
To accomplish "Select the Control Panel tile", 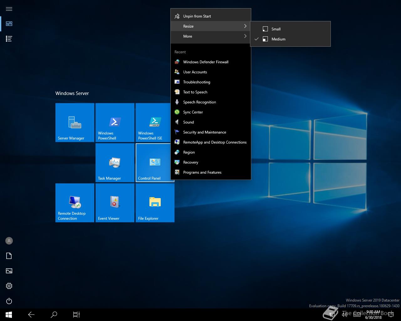I will coord(153,163).
